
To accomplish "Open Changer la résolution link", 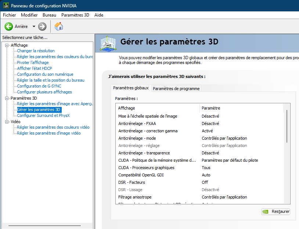I will (36, 51).
